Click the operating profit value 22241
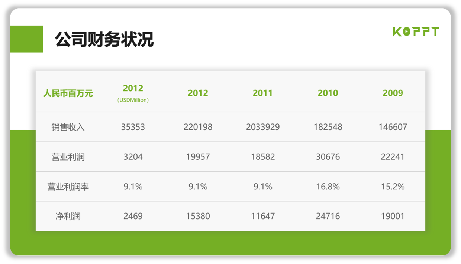The width and height of the screenshot is (461, 264). pyautogui.click(x=393, y=156)
